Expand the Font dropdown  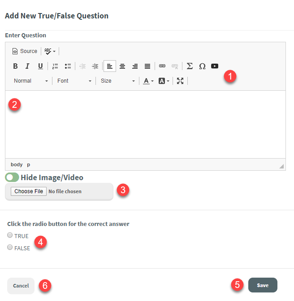click(x=74, y=81)
